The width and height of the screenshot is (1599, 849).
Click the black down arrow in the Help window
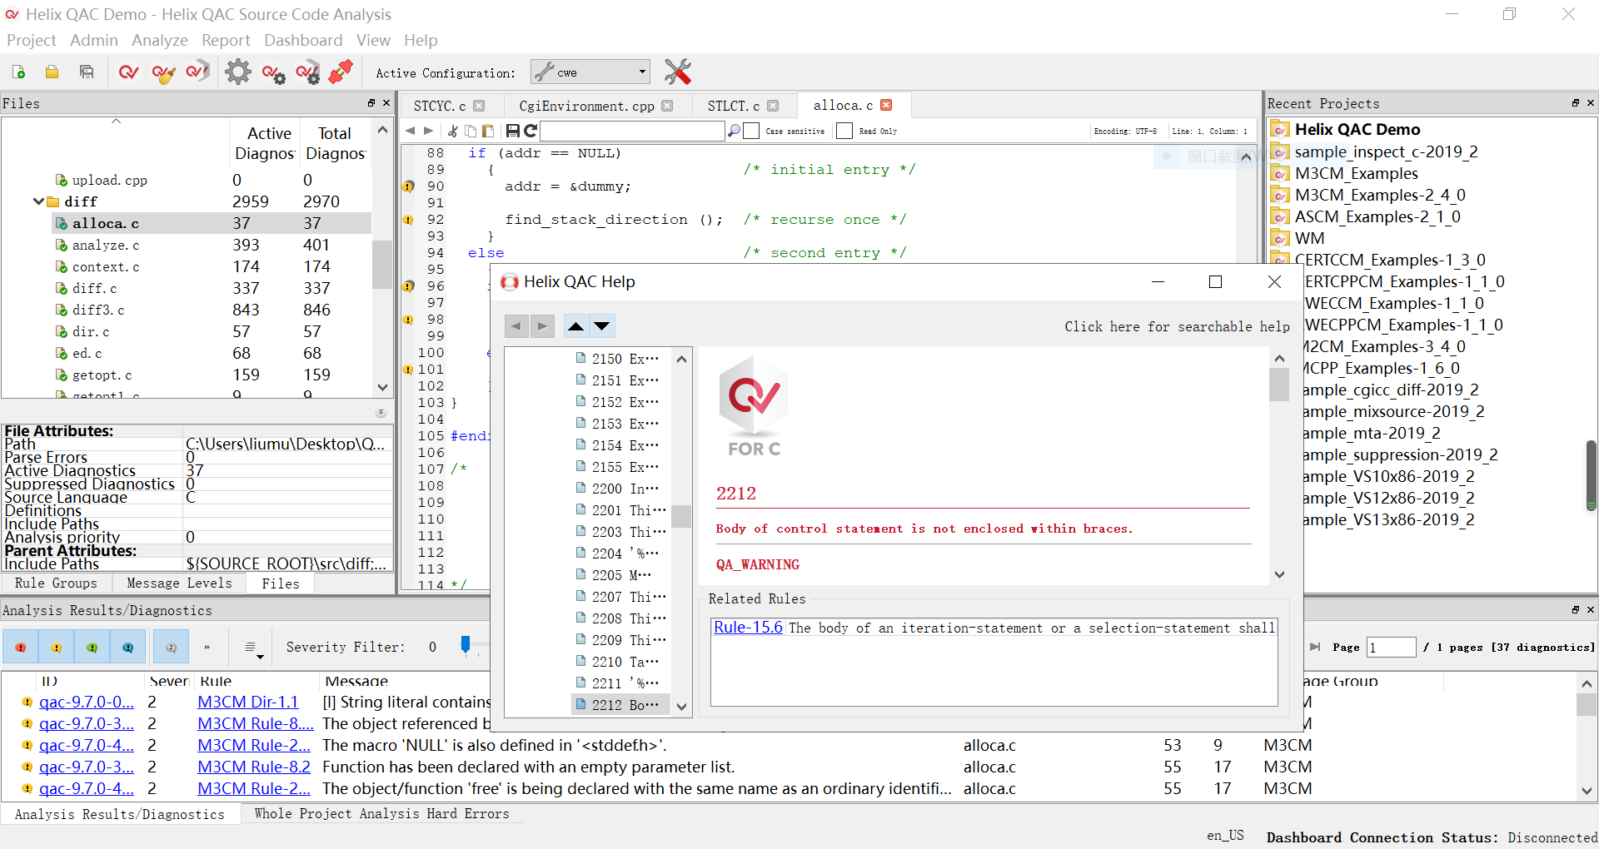tap(602, 326)
